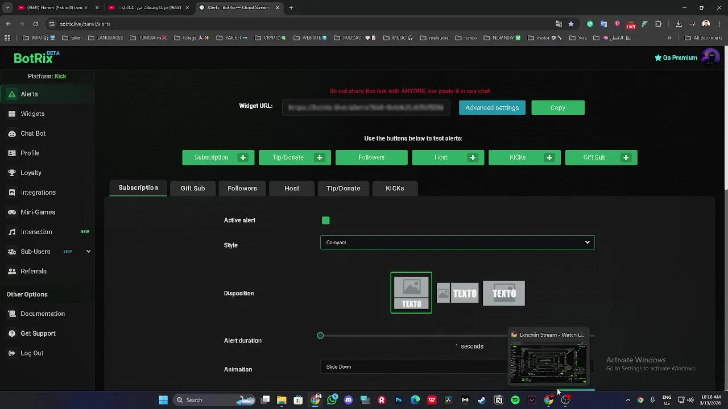
Task: Select the text-only disposition
Action: pyautogui.click(x=504, y=294)
